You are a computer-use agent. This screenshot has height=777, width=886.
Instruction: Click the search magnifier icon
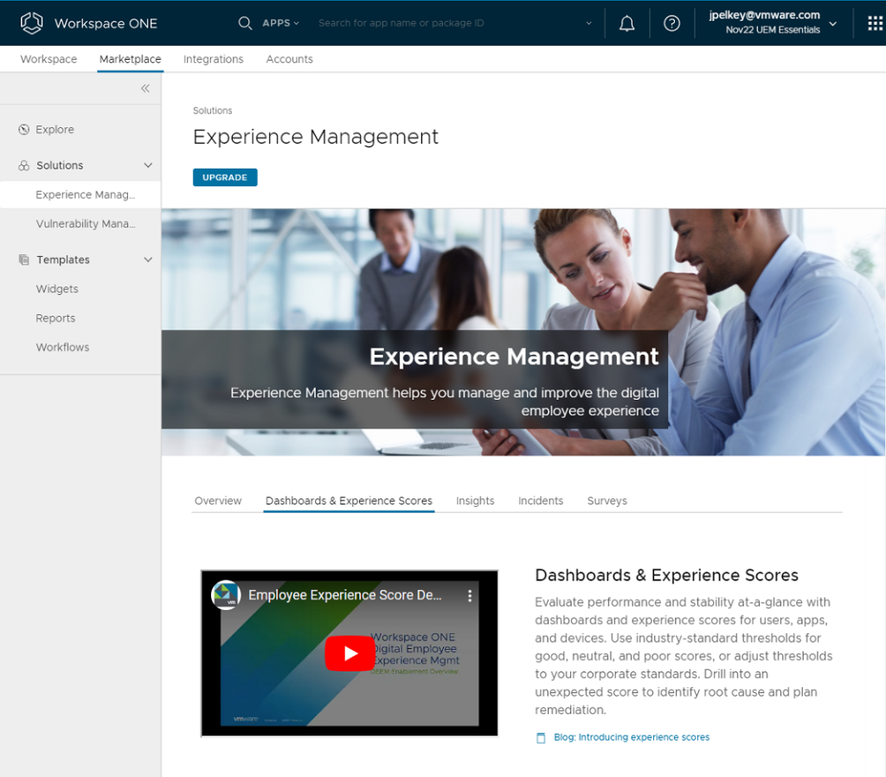245,23
